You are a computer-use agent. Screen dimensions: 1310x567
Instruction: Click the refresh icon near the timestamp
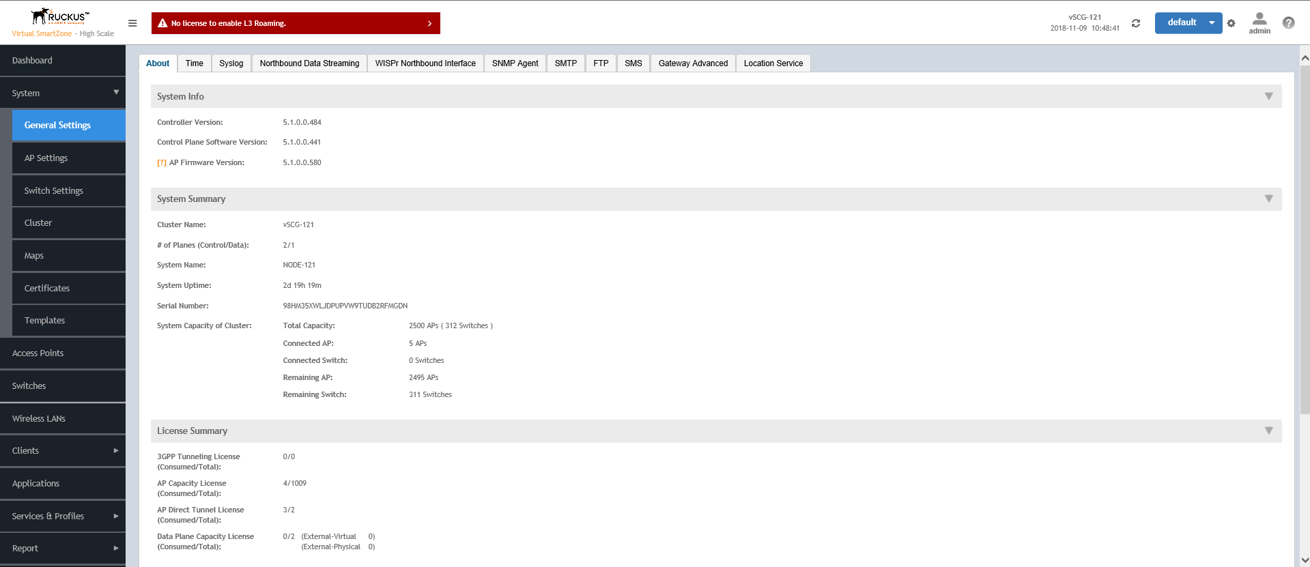(x=1136, y=23)
